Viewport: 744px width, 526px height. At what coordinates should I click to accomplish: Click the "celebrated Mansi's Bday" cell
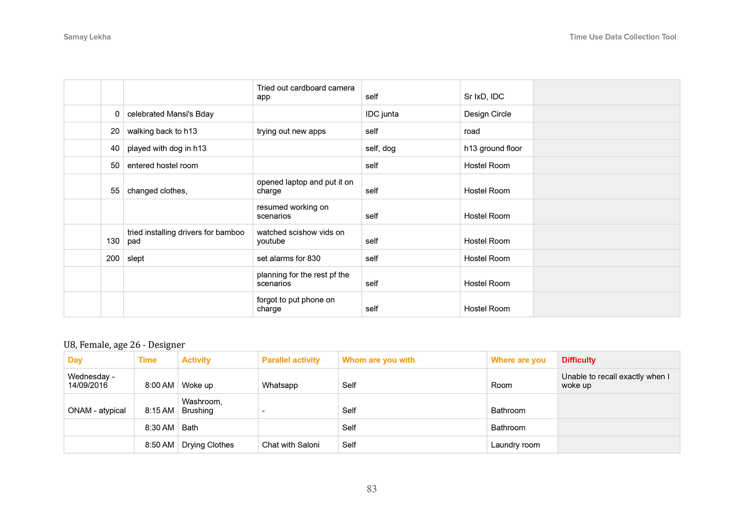[x=170, y=114]
